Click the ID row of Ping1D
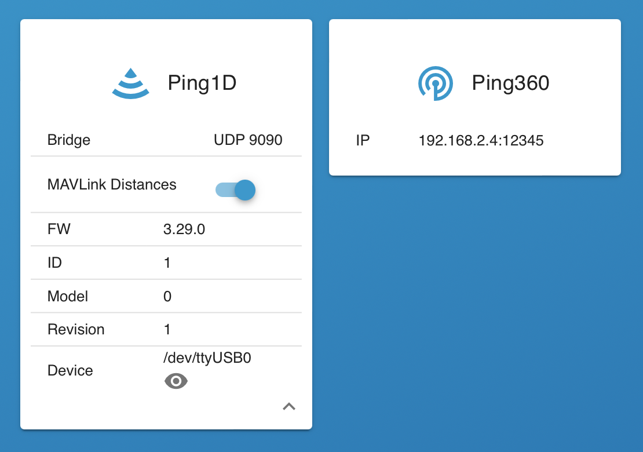This screenshot has width=643, height=452. pyautogui.click(x=167, y=263)
